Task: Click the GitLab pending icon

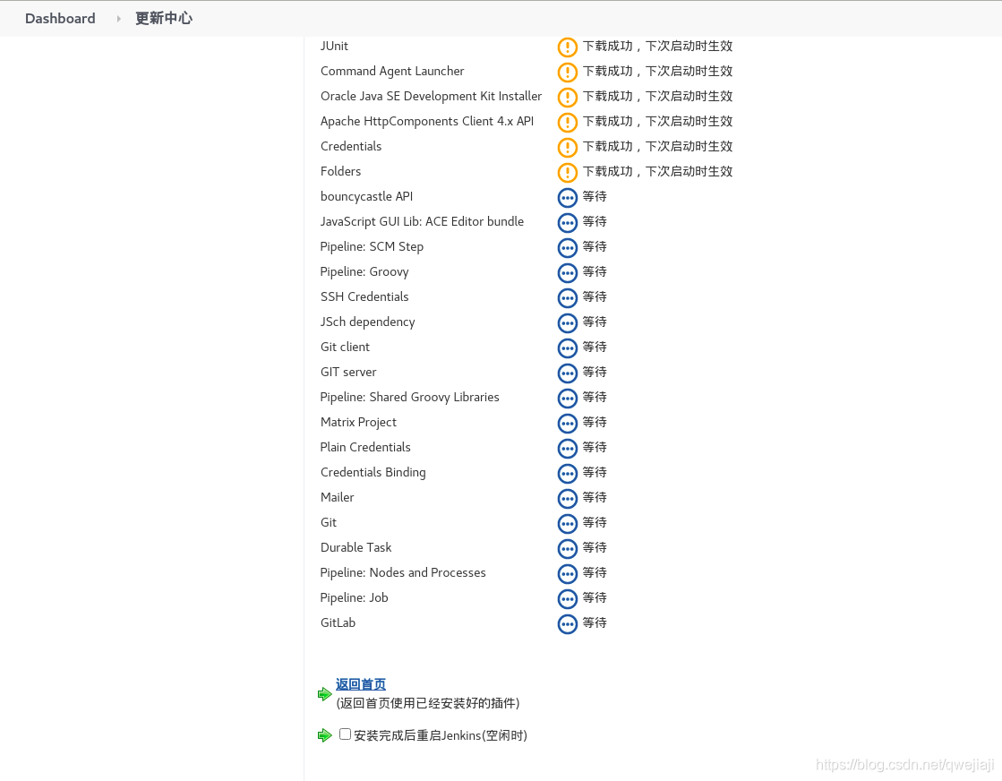Action: (x=567, y=623)
